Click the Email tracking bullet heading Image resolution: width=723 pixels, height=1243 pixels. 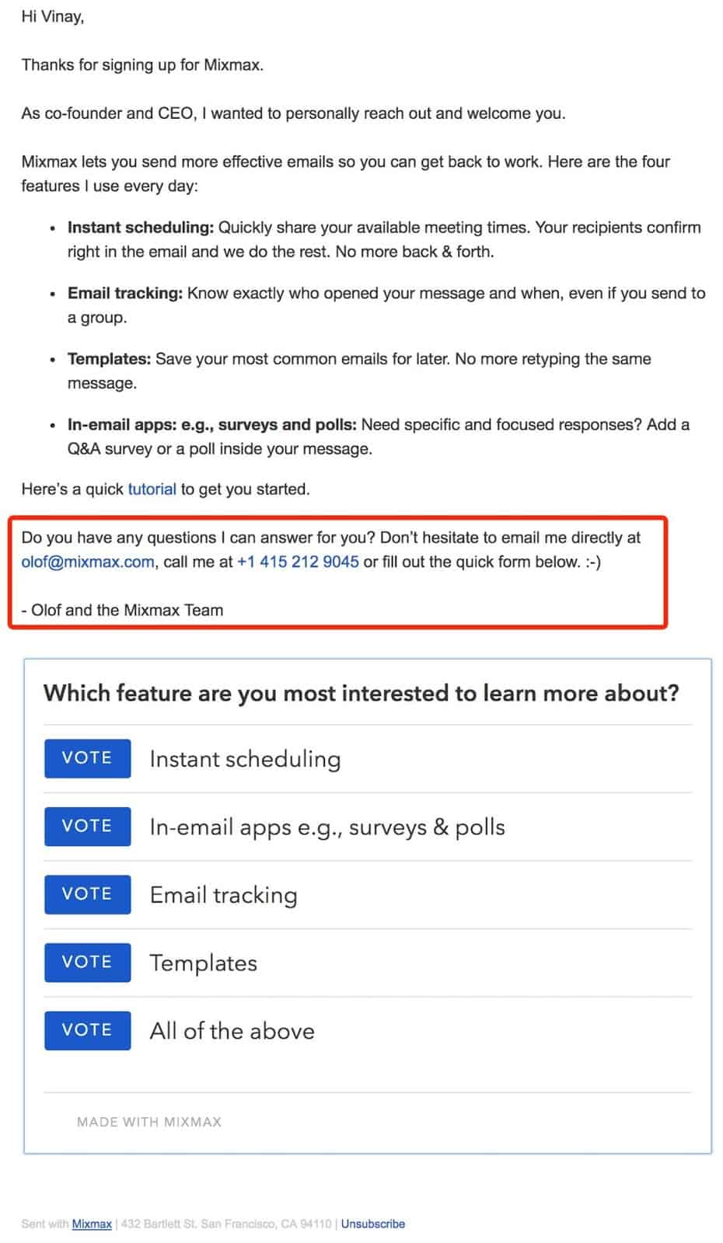125,294
